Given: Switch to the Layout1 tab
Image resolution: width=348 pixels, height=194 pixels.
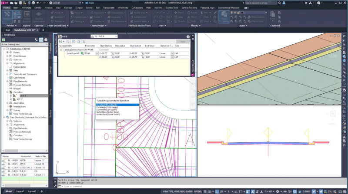Looking at the screenshot, I should click(20, 191).
